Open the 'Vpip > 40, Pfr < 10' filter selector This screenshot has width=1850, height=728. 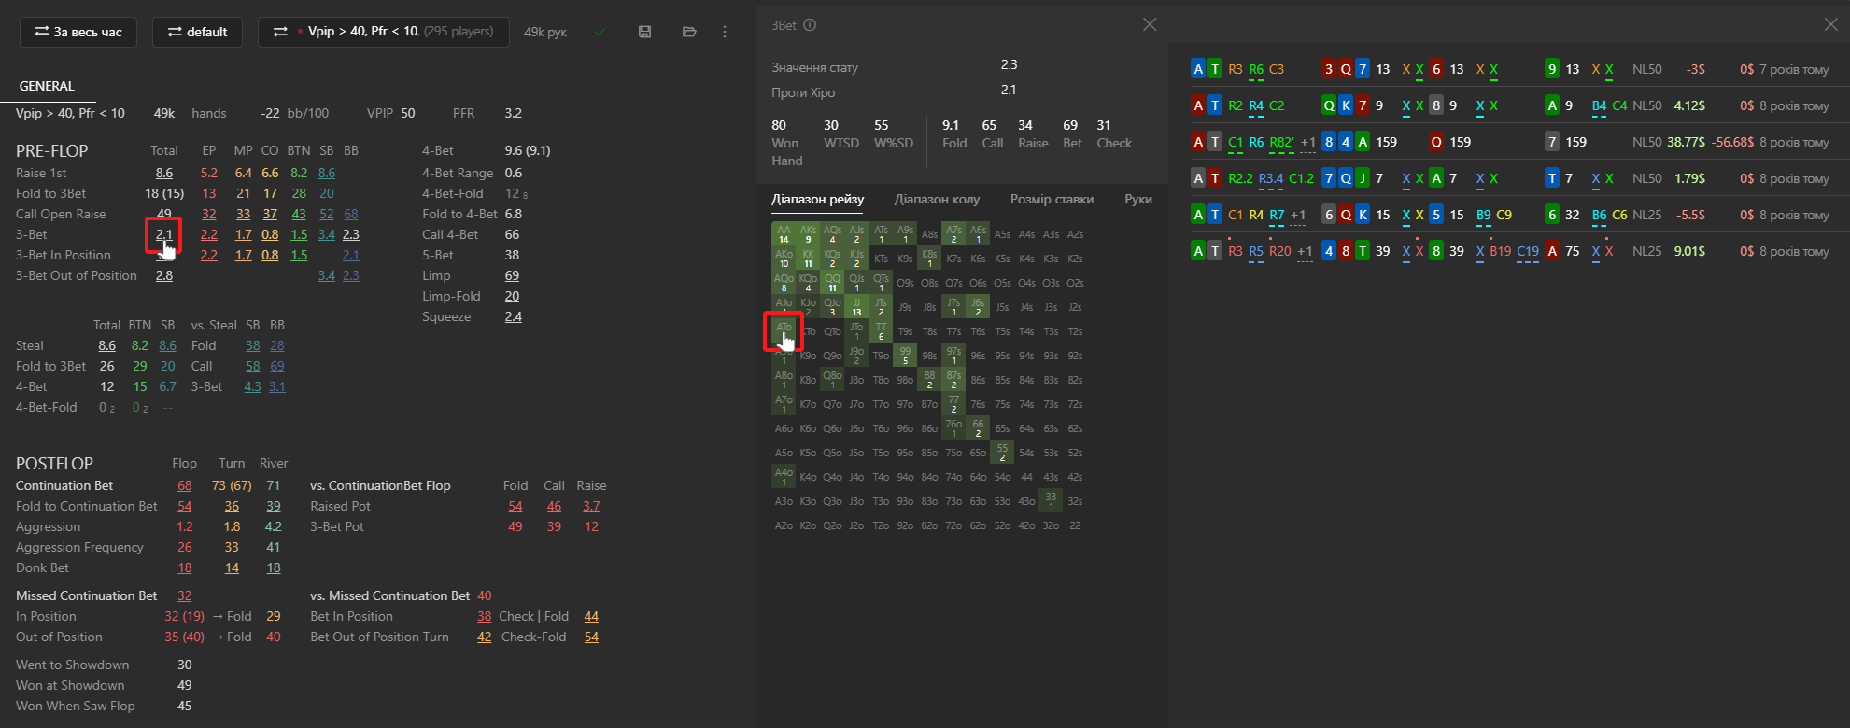[384, 32]
